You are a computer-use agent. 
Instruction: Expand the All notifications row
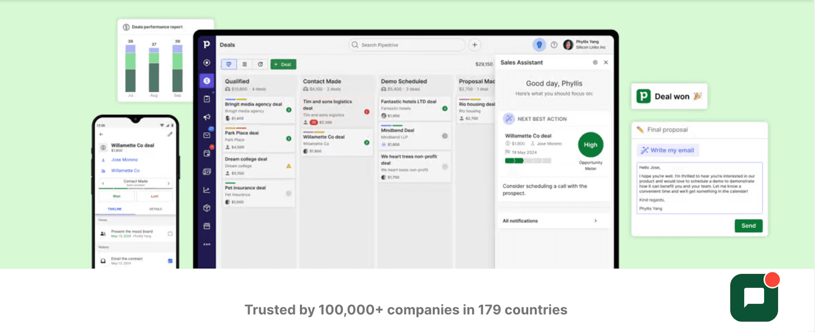click(554, 221)
